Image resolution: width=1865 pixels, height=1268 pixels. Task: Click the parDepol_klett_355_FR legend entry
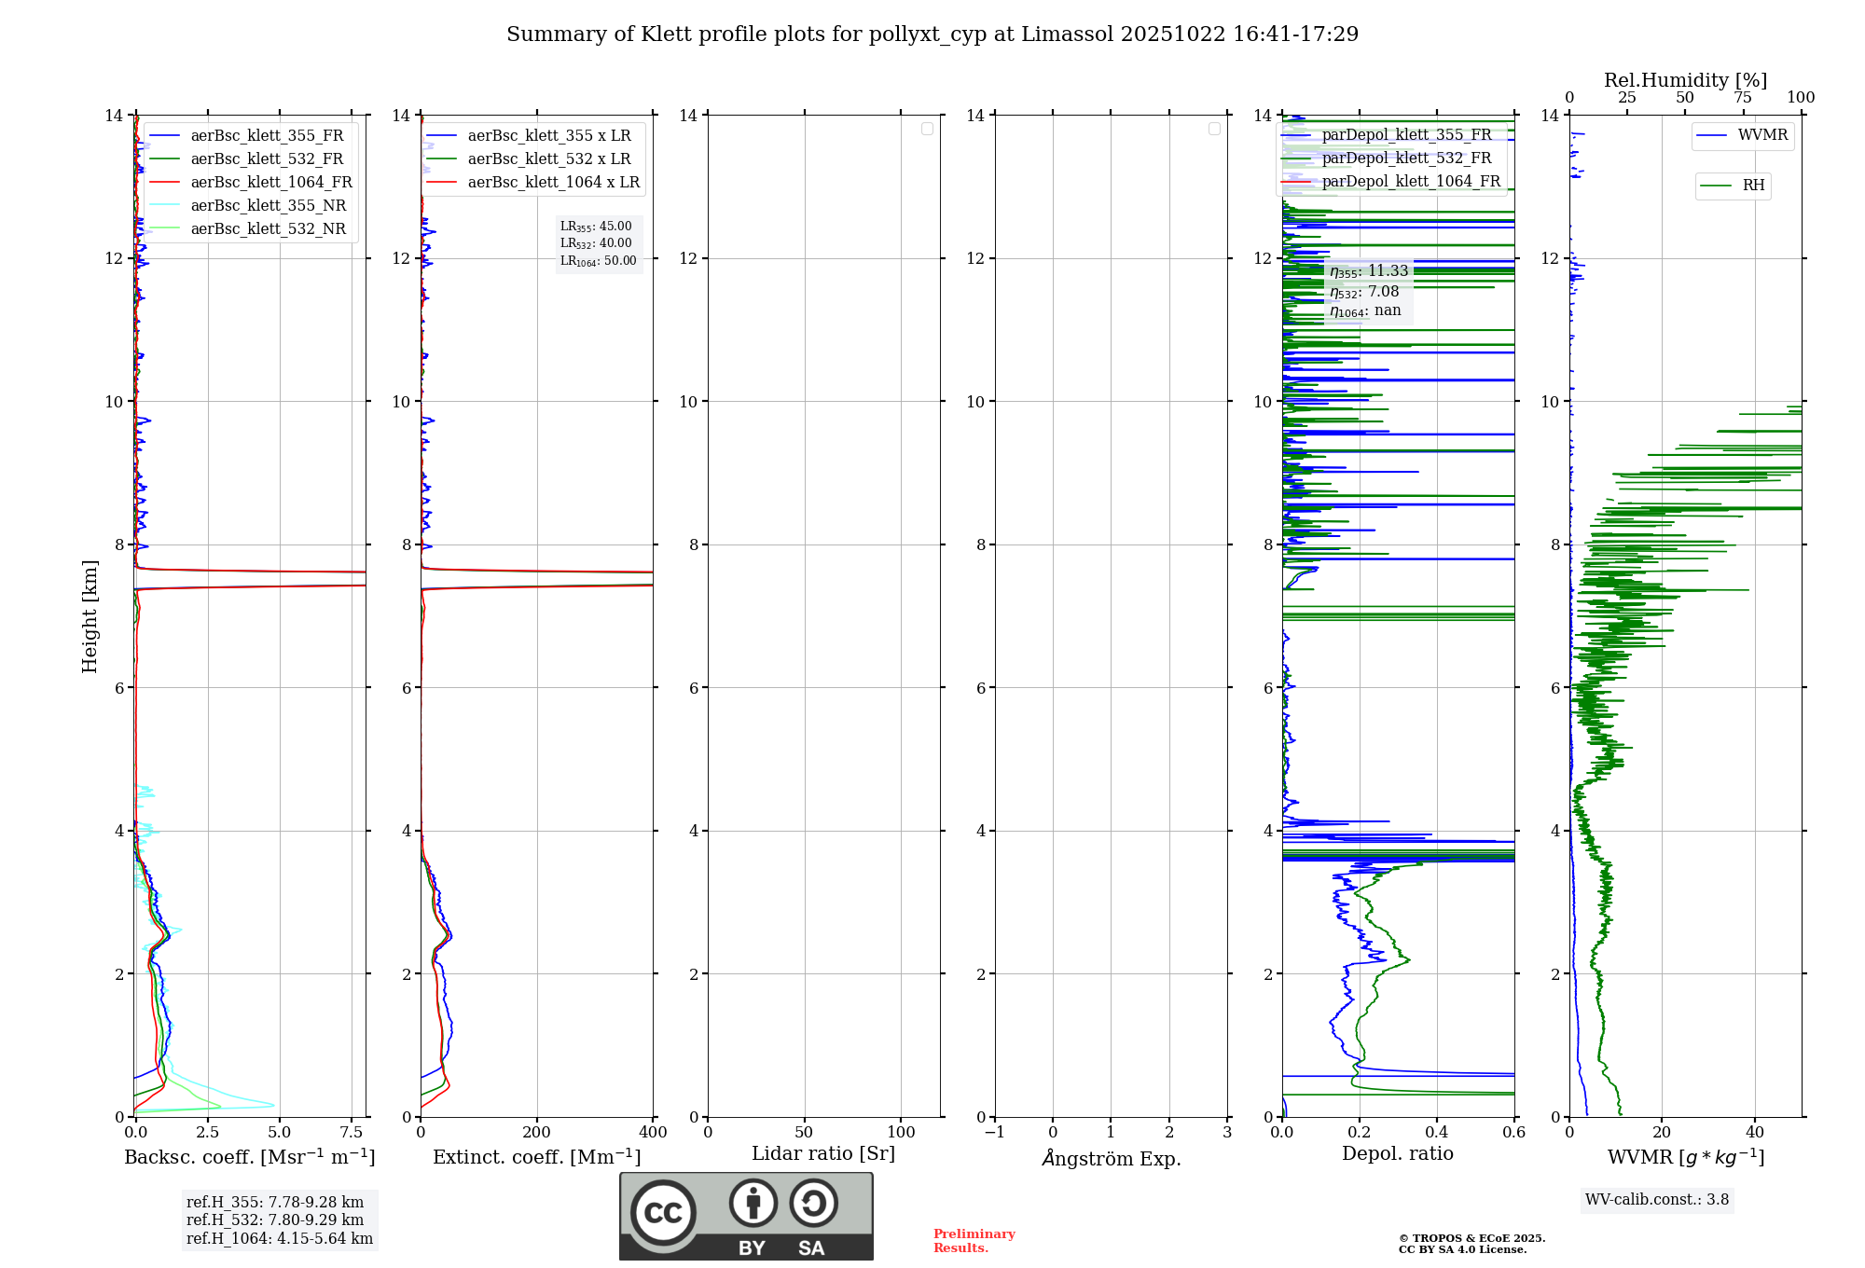pyautogui.click(x=1406, y=135)
